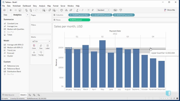The width and height of the screenshot is (180, 101).
Task: Click the chart title Sales per month, USD
Action: [68, 26]
